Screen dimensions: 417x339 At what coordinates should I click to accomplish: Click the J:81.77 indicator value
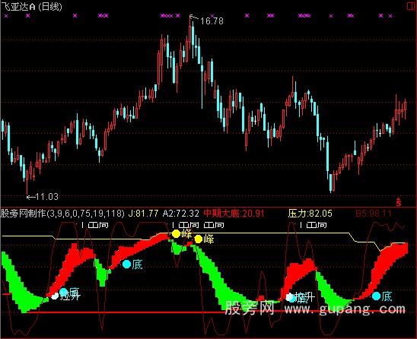143,214
